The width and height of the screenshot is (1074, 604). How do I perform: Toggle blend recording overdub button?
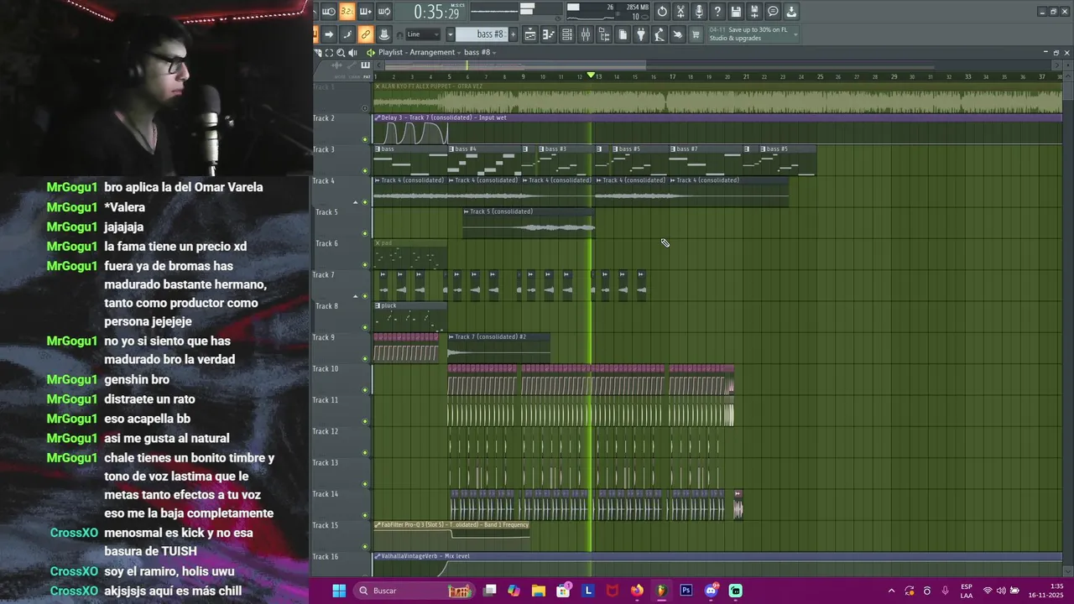pos(366,11)
